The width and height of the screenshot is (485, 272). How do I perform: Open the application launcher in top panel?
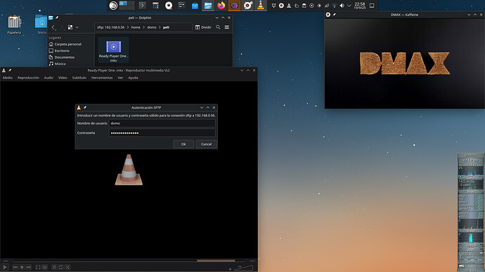click(113, 5)
